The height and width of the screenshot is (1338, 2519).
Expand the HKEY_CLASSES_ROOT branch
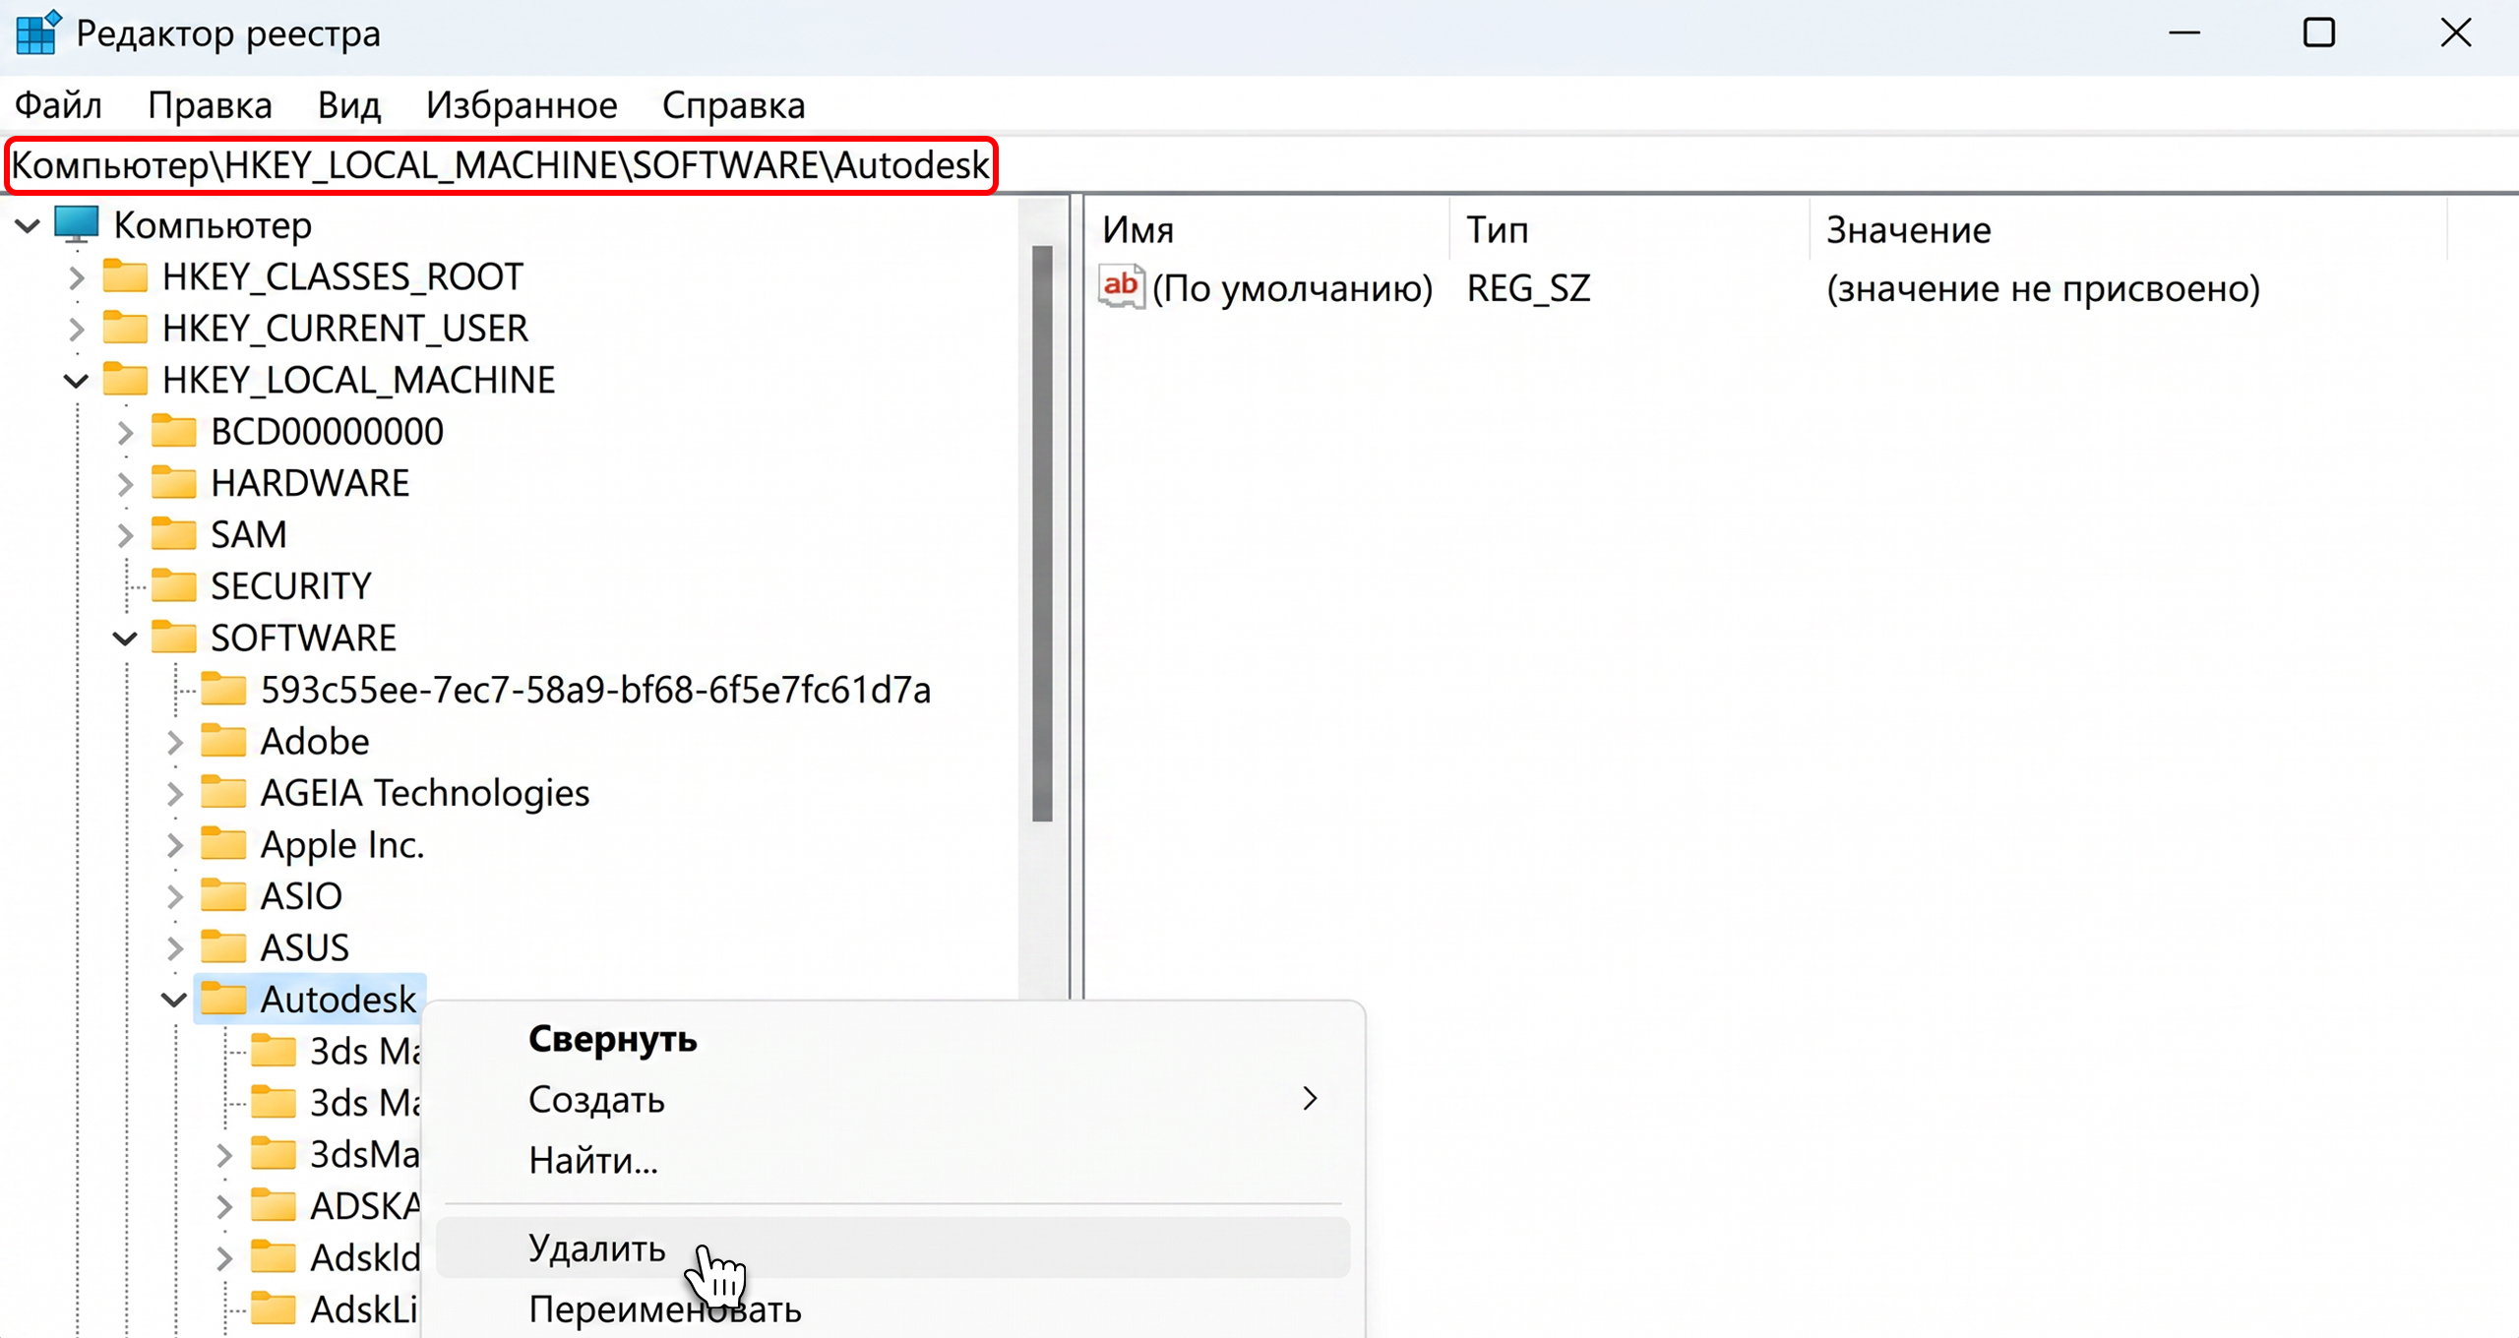click(x=77, y=277)
